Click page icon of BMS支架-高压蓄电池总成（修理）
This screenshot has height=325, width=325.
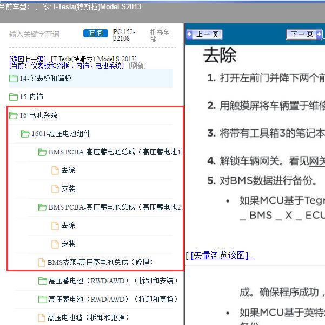coord(42,263)
